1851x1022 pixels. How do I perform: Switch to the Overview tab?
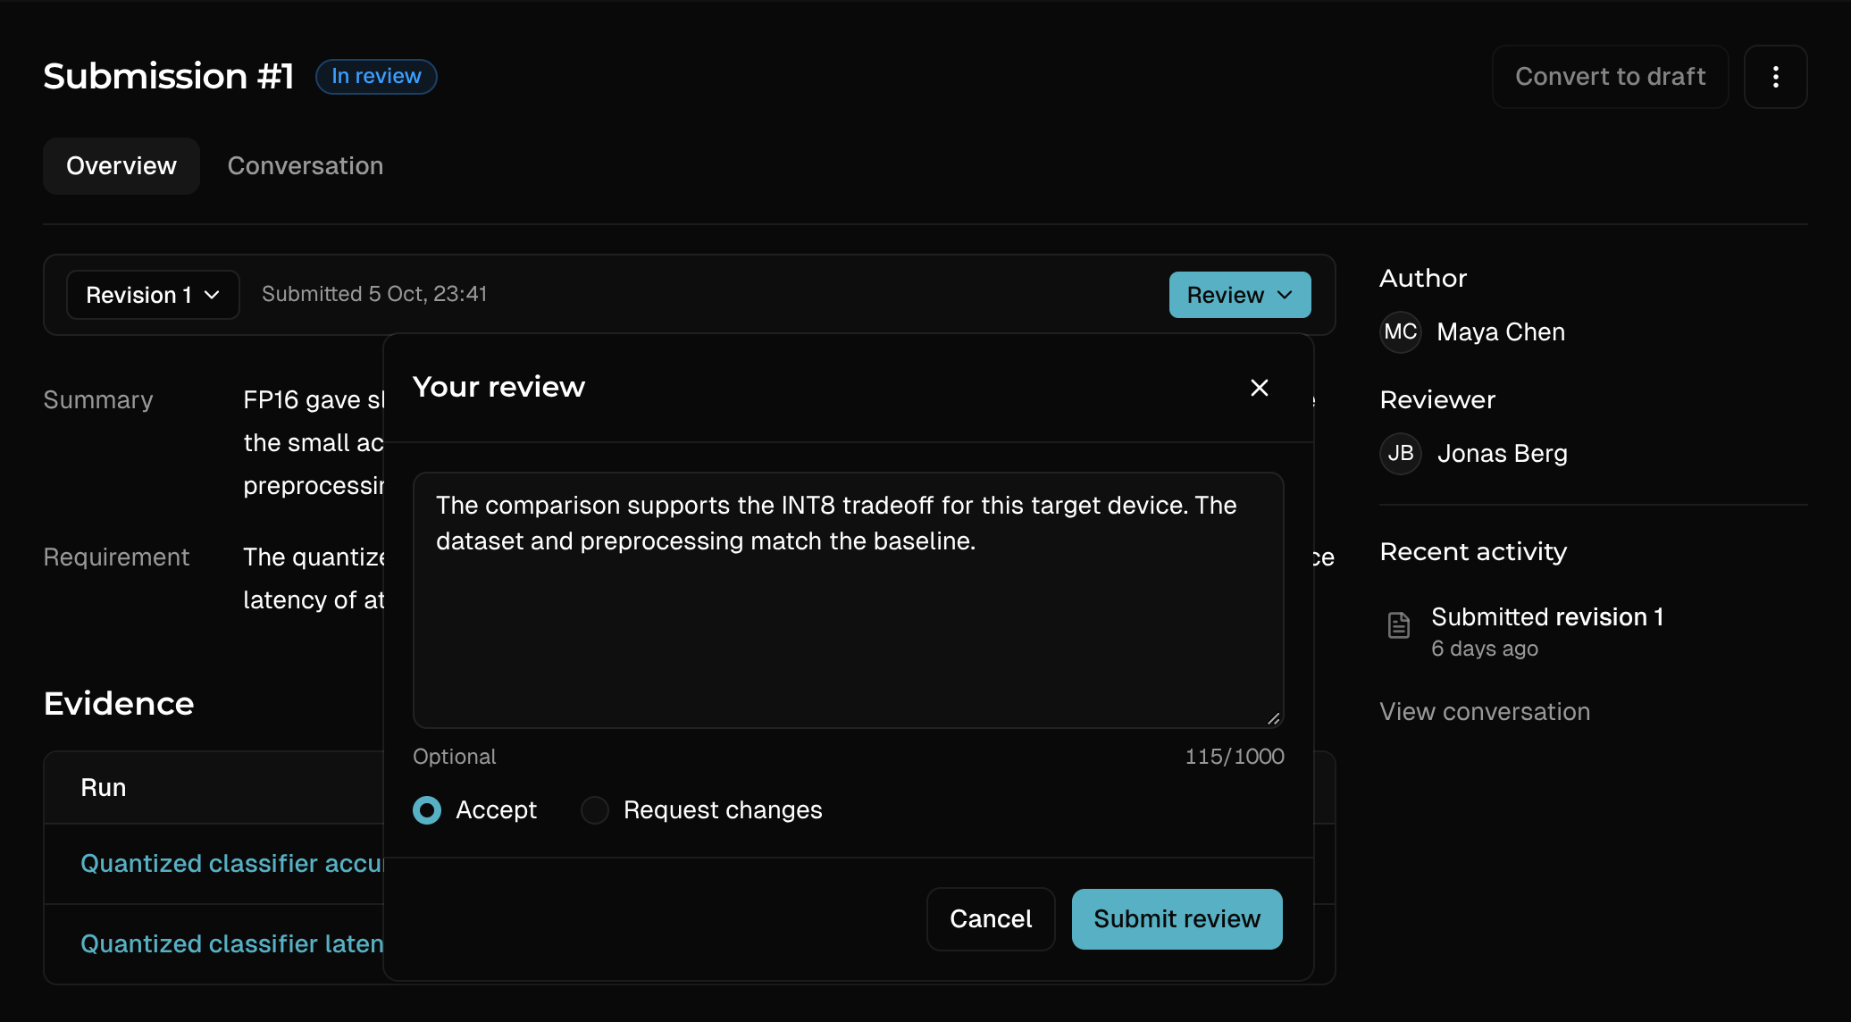click(x=121, y=166)
